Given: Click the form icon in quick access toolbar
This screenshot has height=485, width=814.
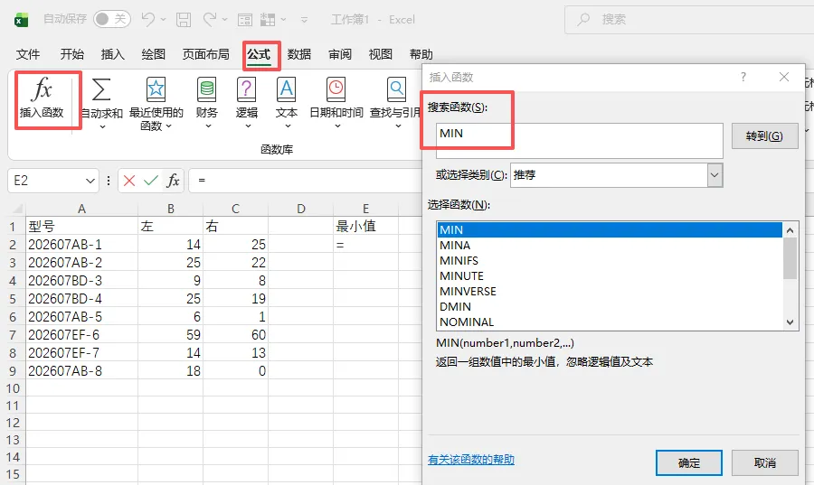Looking at the screenshot, I should [x=245, y=20].
